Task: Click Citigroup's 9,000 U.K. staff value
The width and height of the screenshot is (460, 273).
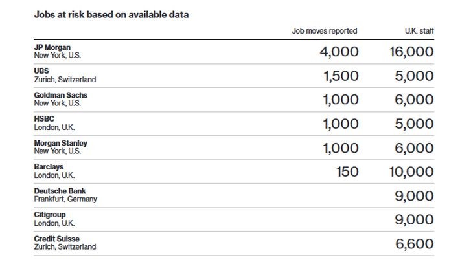Action: (x=414, y=220)
